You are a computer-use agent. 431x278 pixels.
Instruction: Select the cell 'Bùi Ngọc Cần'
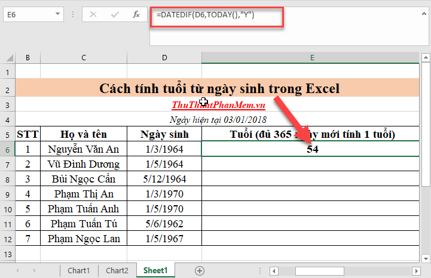[84, 179]
